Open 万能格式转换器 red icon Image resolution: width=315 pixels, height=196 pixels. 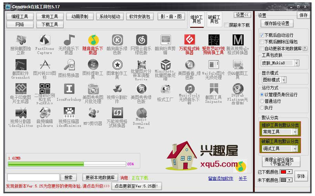click(x=190, y=40)
